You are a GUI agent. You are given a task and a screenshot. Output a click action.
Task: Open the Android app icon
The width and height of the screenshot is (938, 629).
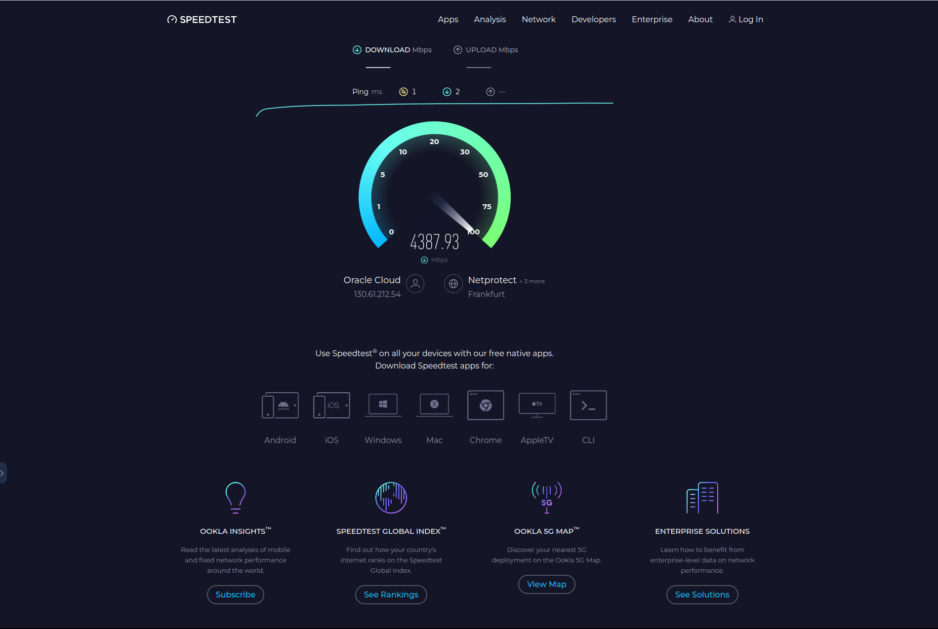click(280, 406)
